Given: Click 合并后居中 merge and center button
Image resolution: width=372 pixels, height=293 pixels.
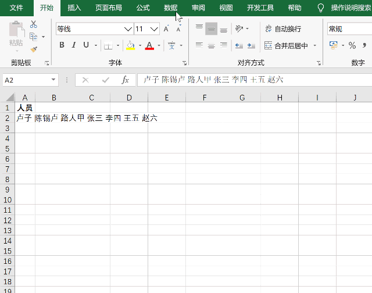Looking at the screenshot, I should click(286, 45).
